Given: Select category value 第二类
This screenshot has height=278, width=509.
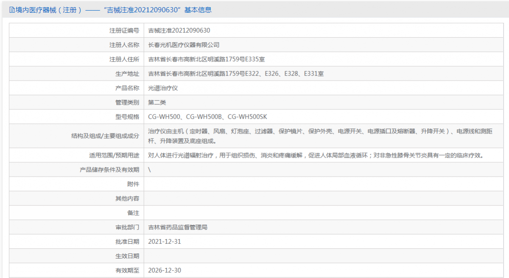Looking at the screenshot, I should (x=157, y=103).
